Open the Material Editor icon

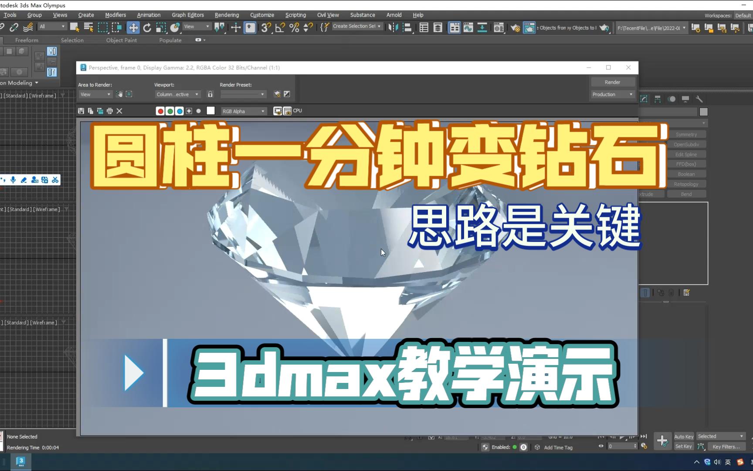pos(499,28)
